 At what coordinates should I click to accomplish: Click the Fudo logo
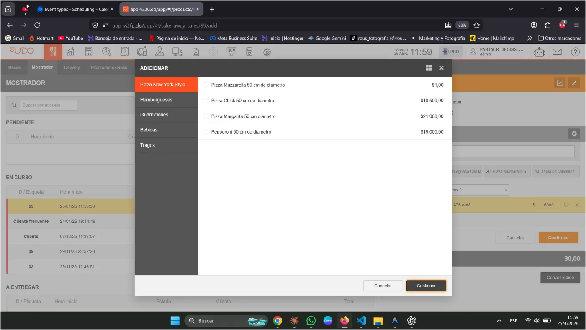point(22,51)
